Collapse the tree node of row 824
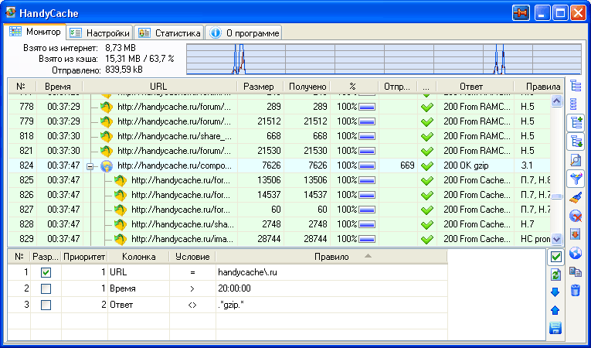This screenshot has width=591, height=348. [90, 166]
